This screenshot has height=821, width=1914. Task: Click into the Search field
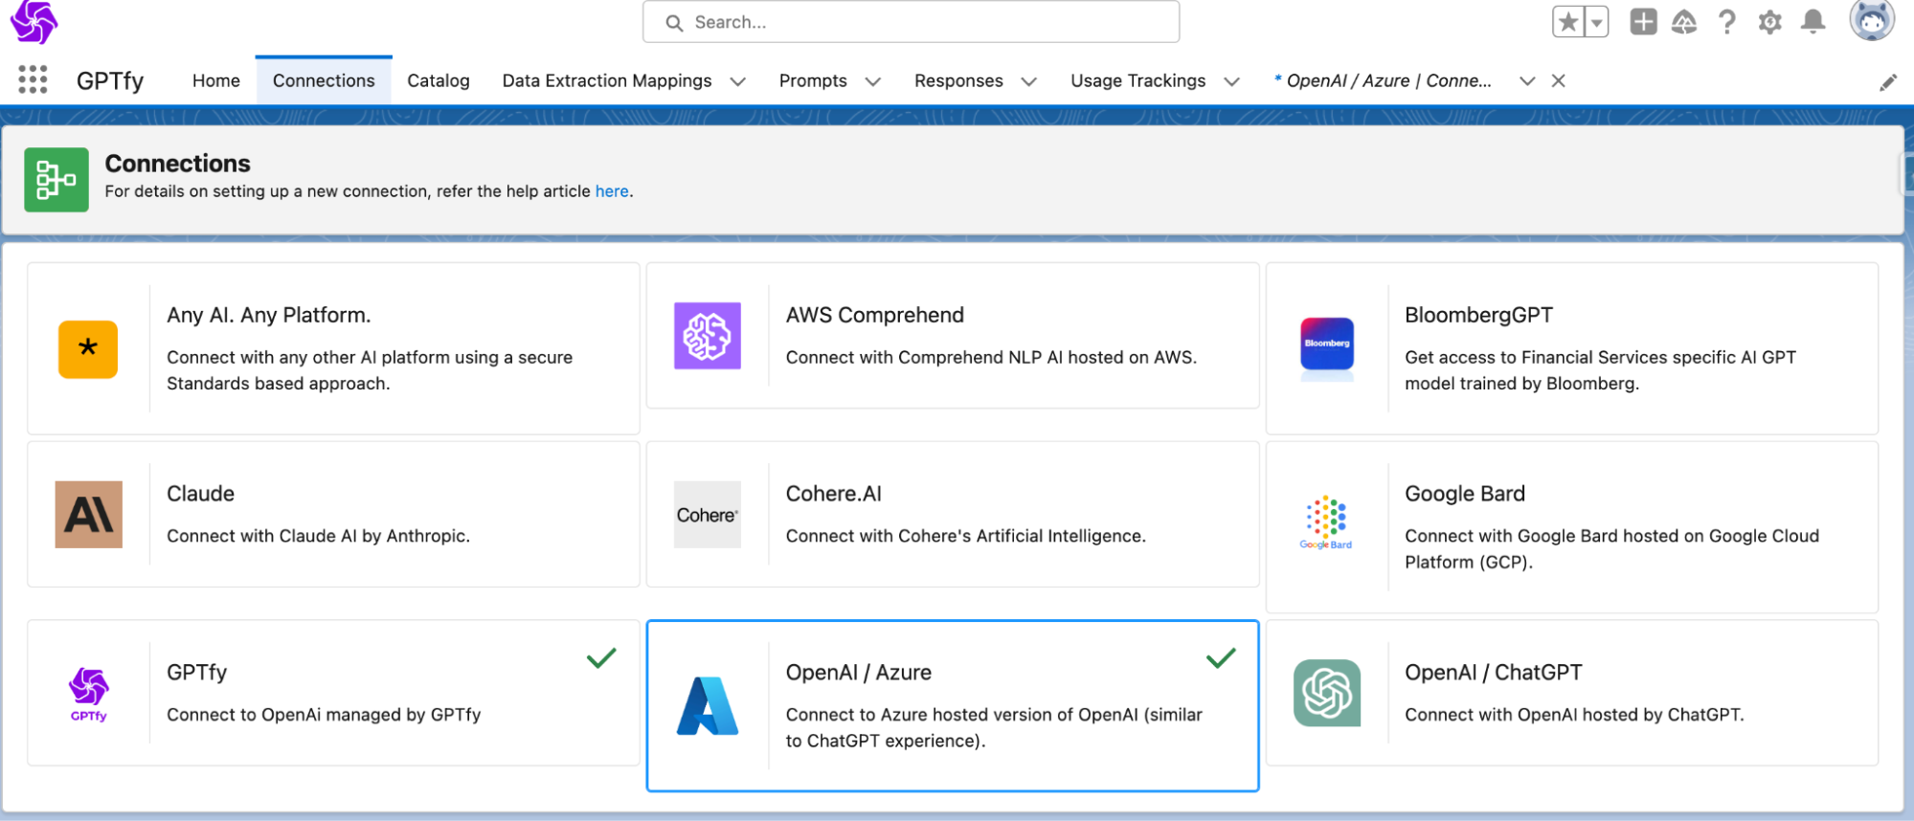click(911, 22)
